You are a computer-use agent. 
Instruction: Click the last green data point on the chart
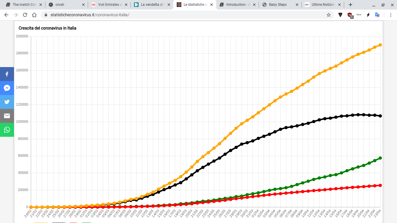380,158
